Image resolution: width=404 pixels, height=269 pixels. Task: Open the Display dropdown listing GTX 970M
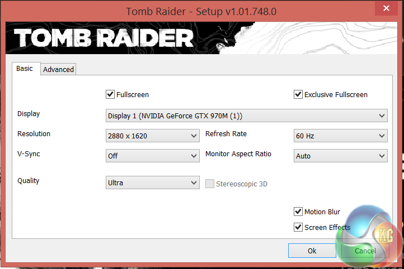(x=247, y=116)
